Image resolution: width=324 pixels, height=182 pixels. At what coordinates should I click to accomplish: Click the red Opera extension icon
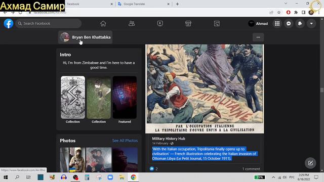pyautogui.click(x=288, y=12)
